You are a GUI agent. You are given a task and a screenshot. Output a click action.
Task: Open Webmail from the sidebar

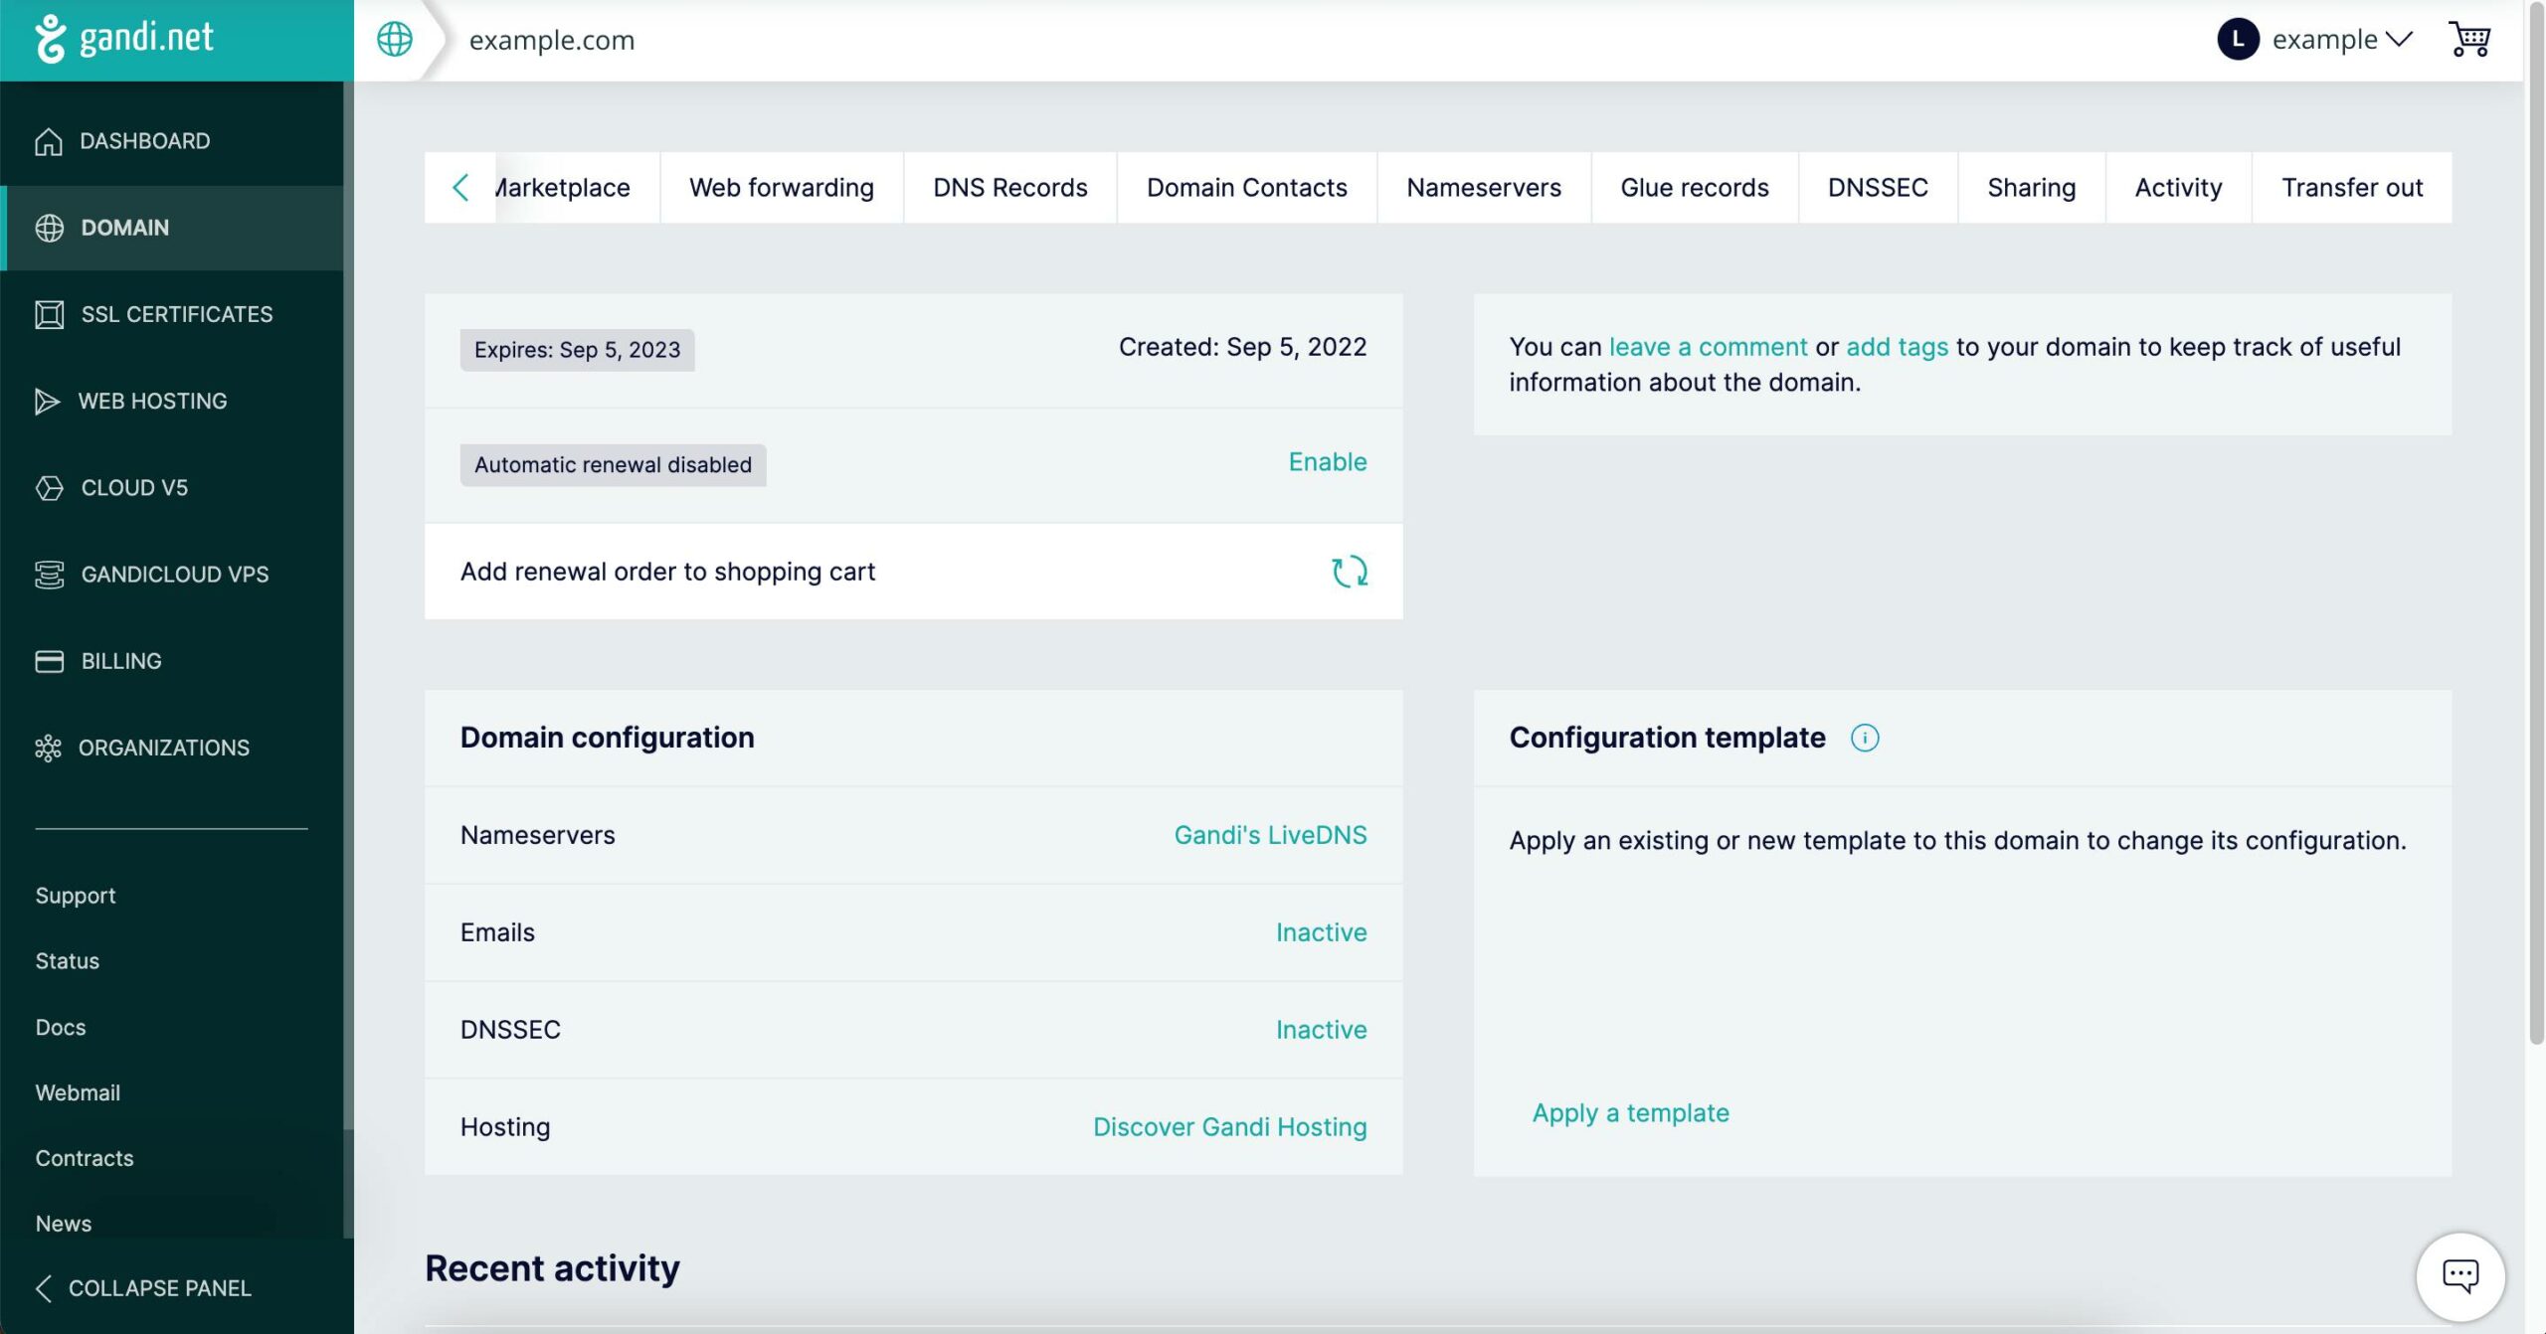click(78, 1092)
